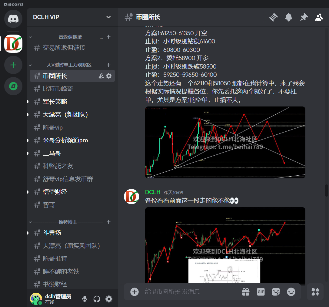The height and width of the screenshot is (307, 329).
Task: Open Explore Discoverable Servers compass icon
Action: [13, 86]
